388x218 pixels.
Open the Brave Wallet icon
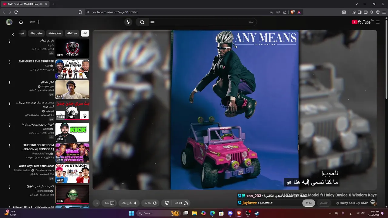366,12
